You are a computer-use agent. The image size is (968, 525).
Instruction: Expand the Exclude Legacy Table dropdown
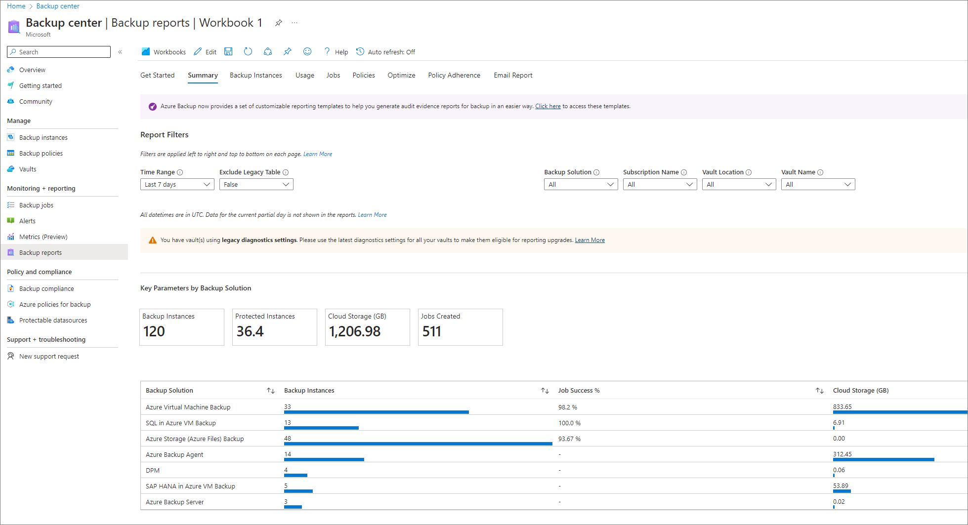pyautogui.click(x=256, y=184)
